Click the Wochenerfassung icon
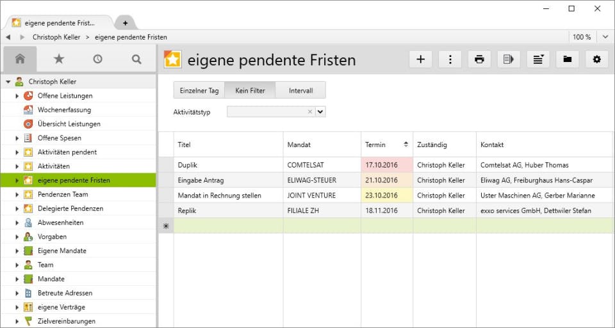Image resolution: width=615 pixels, height=328 pixels. (x=28, y=109)
